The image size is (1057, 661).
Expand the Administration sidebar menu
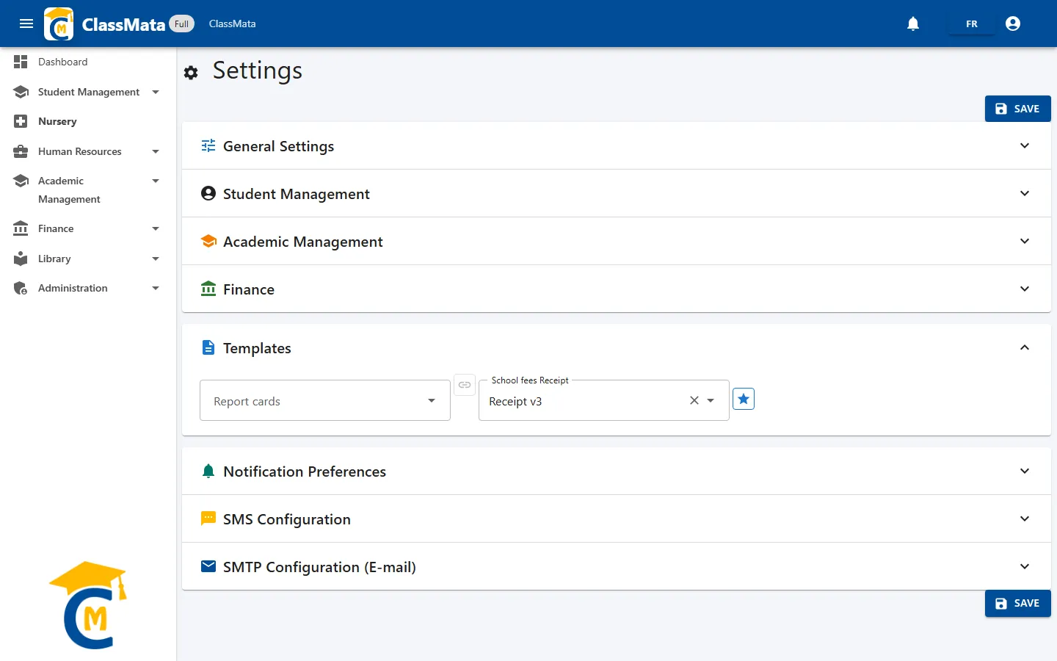(x=88, y=288)
